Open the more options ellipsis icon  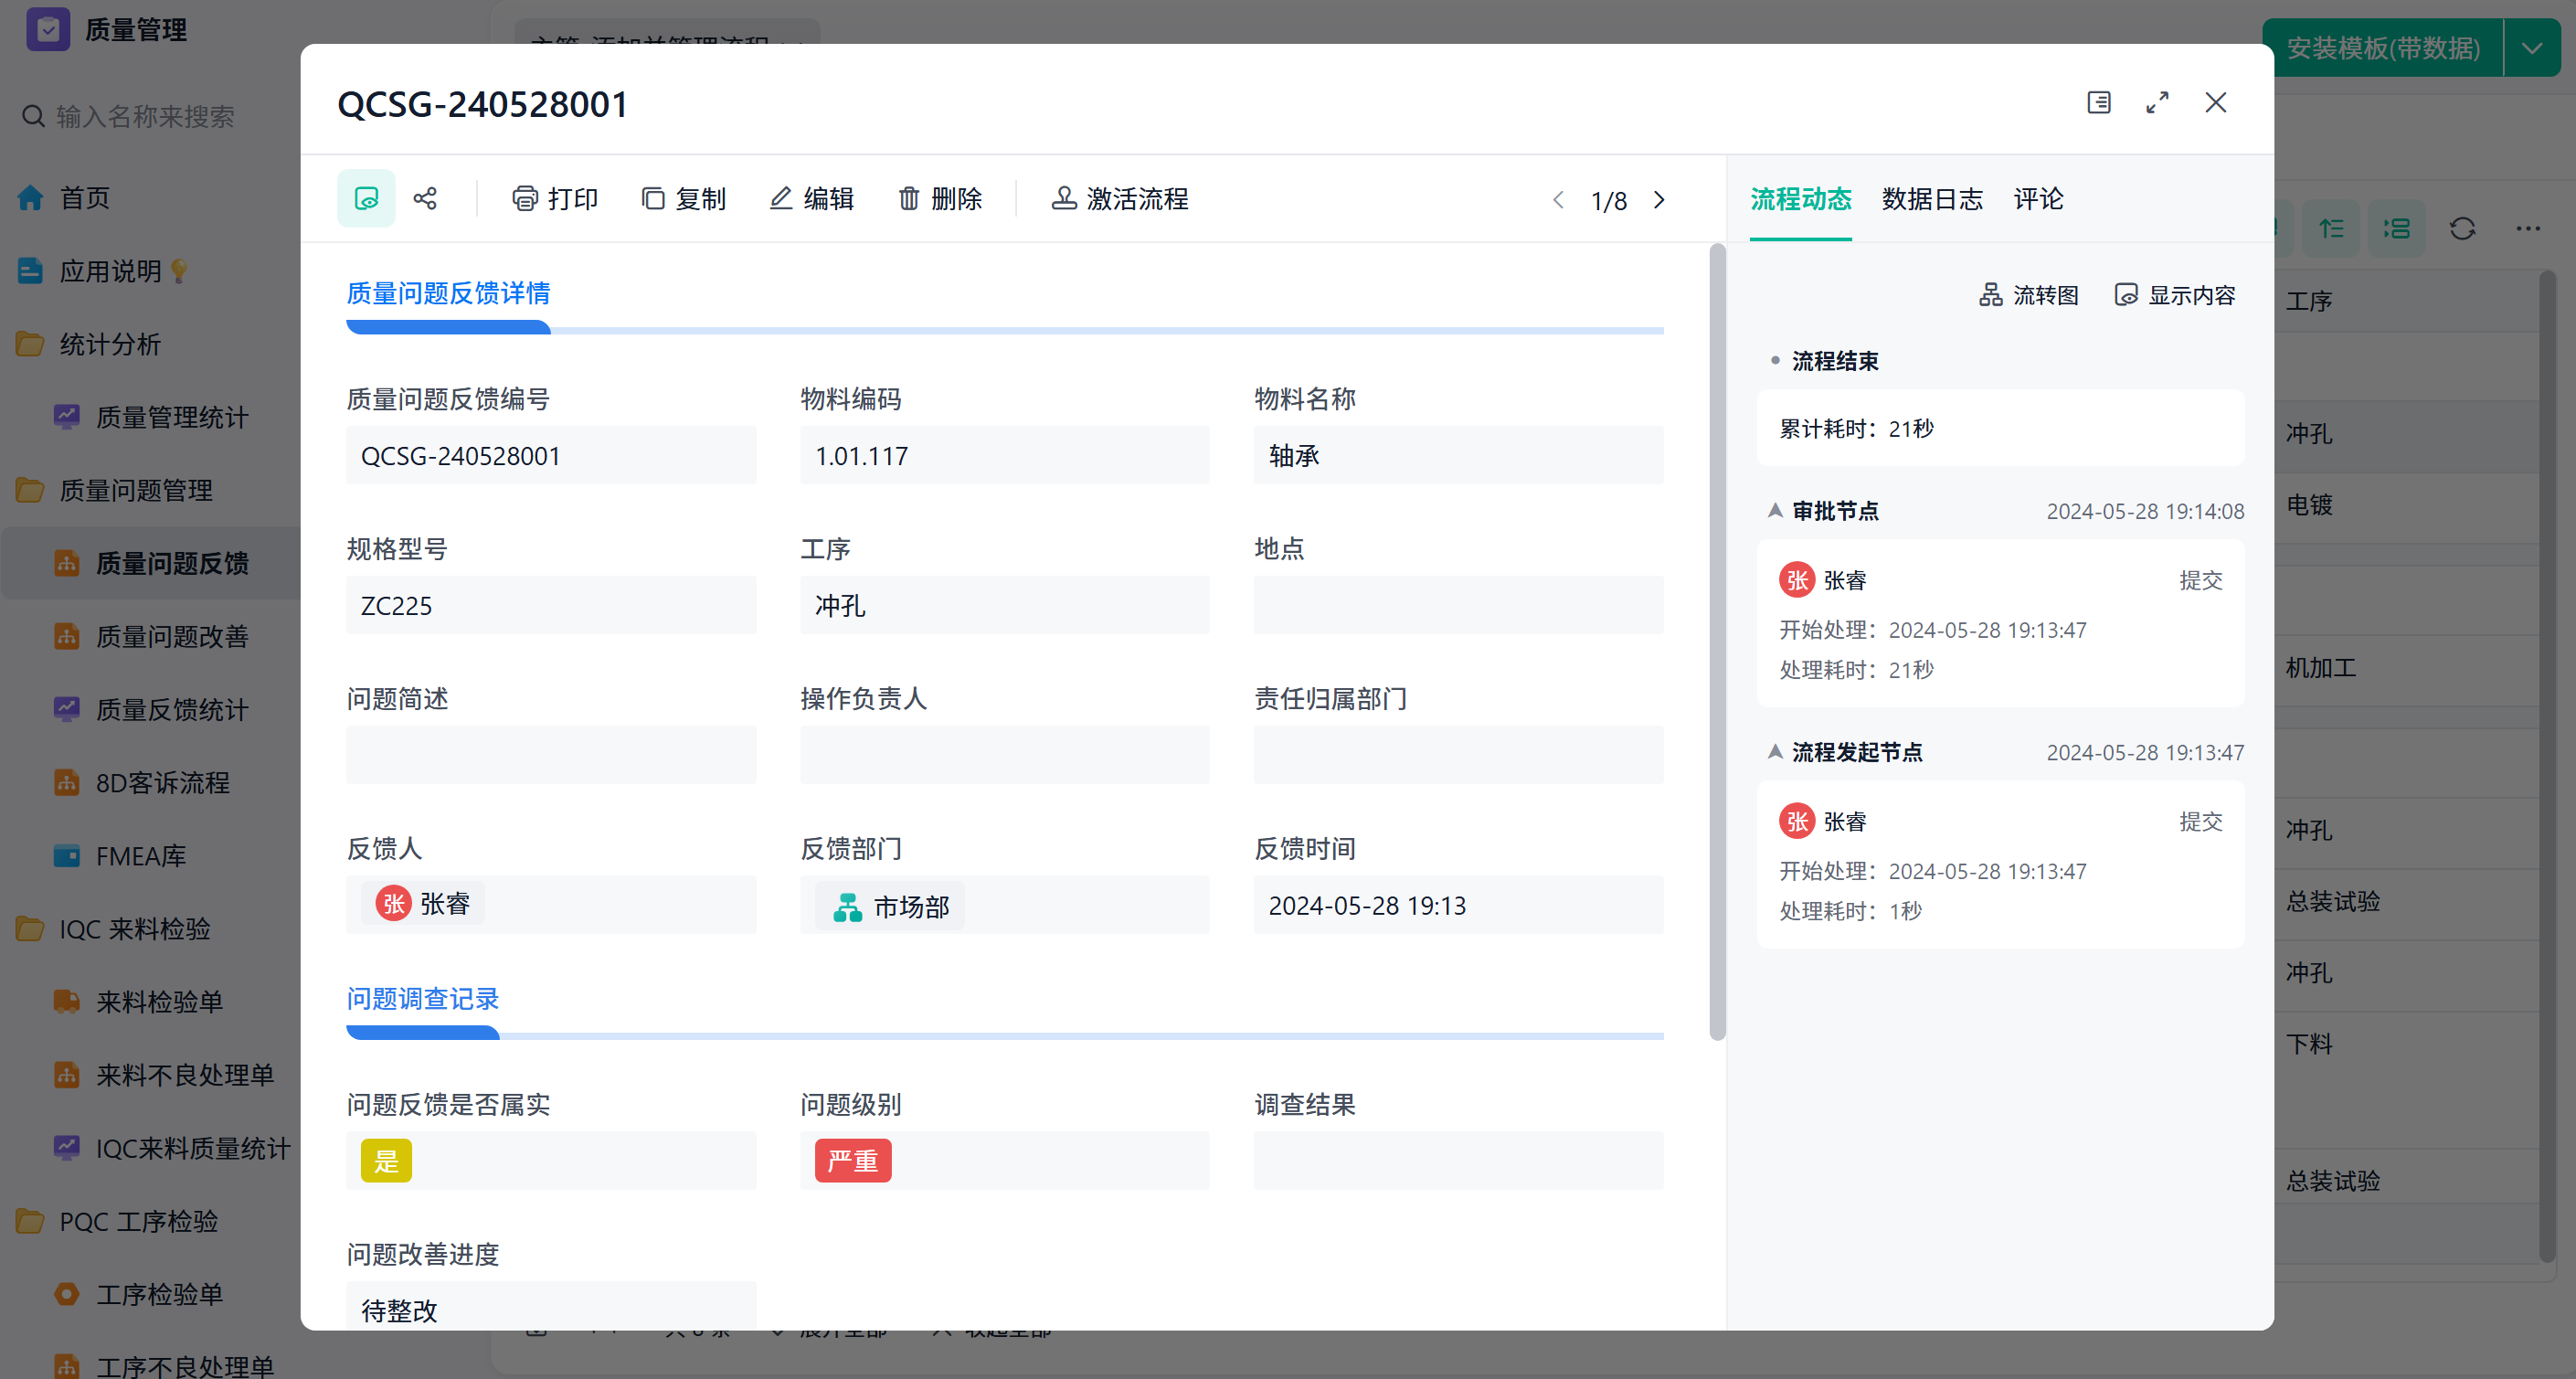click(x=2528, y=228)
